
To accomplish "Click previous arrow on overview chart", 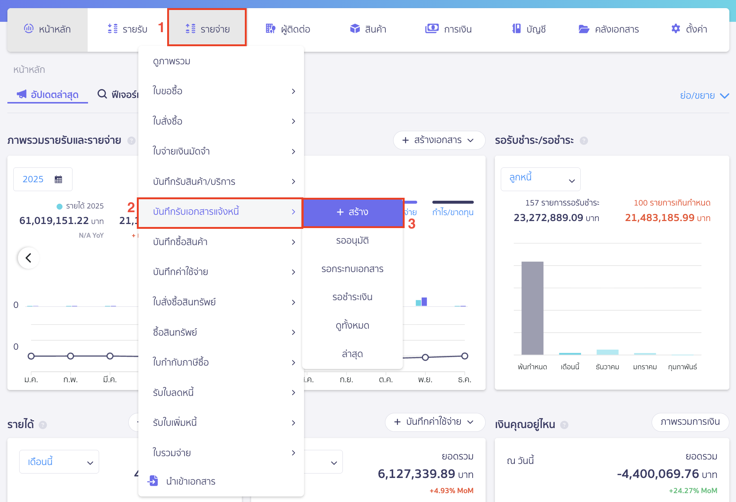I will [x=28, y=258].
